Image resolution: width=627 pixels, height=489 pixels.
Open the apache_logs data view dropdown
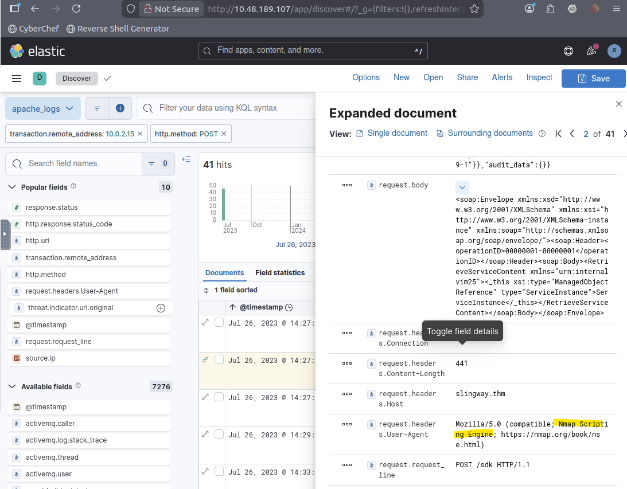[43, 108]
